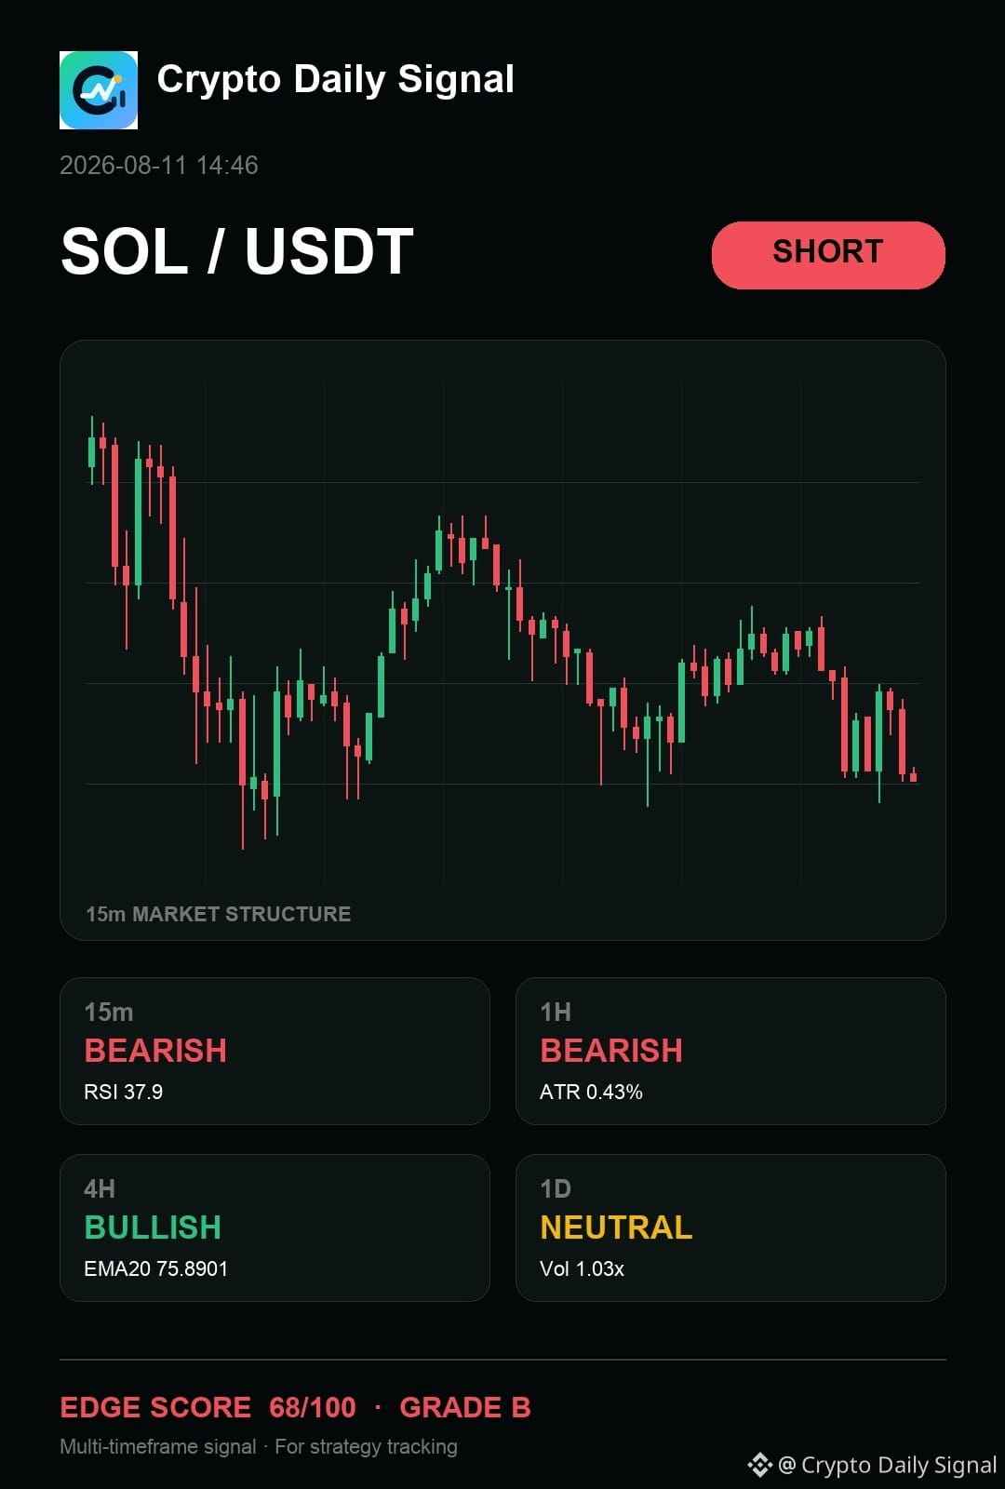1005x1489 pixels.
Task: Click the EMA20 75.8901 value
Action: coord(155,1268)
